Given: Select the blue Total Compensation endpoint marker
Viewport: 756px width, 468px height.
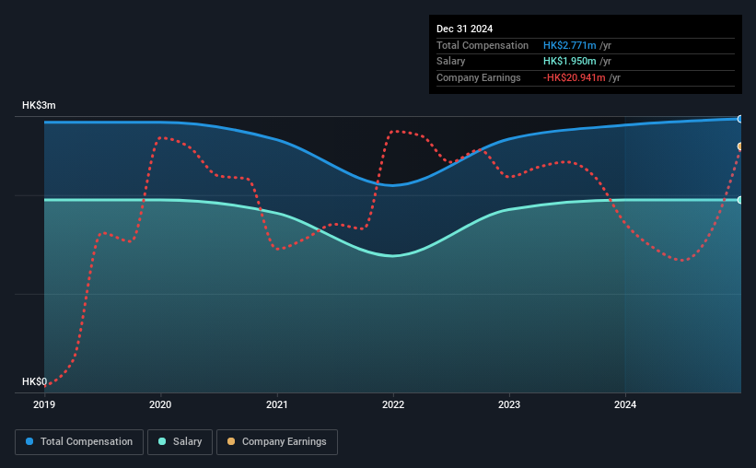Looking at the screenshot, I should pos(740,119).
